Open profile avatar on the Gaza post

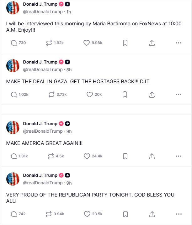(x=13, y=66)
